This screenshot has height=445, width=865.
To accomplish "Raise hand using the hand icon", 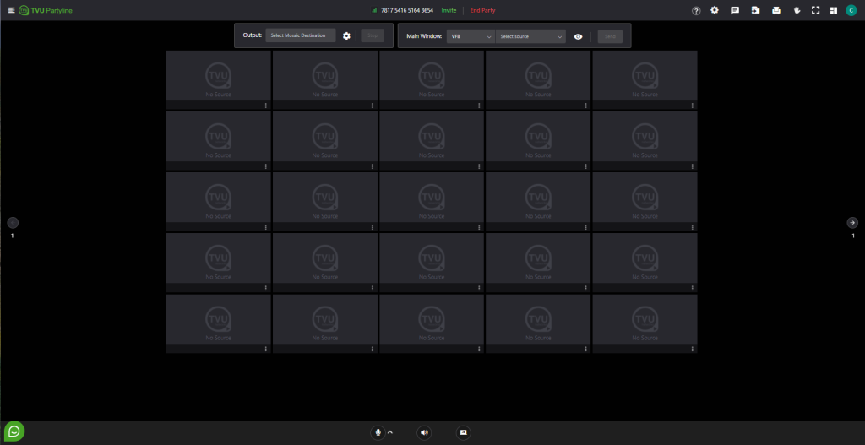I will pyautogui.click(x=797, y=10).
